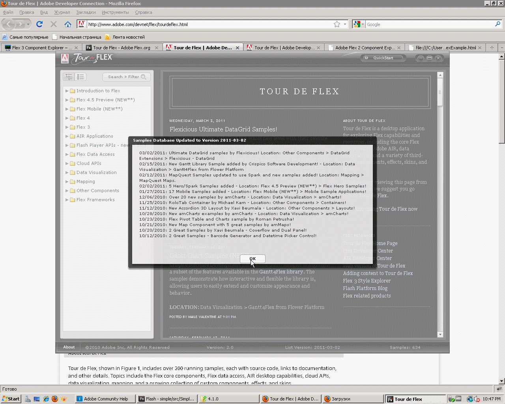Click the Tour de Flex logo in the app header

pyautogui.click(x=93, y=58)
